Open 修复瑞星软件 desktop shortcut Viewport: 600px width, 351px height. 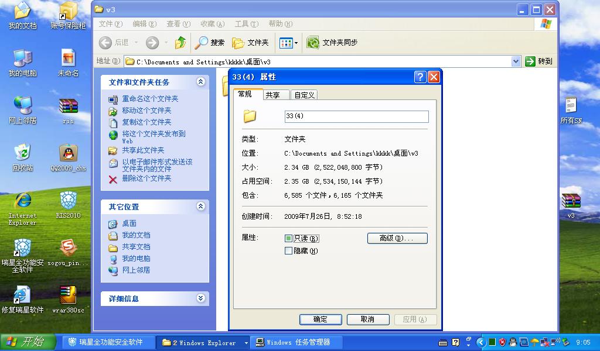[x=22, y=300]
